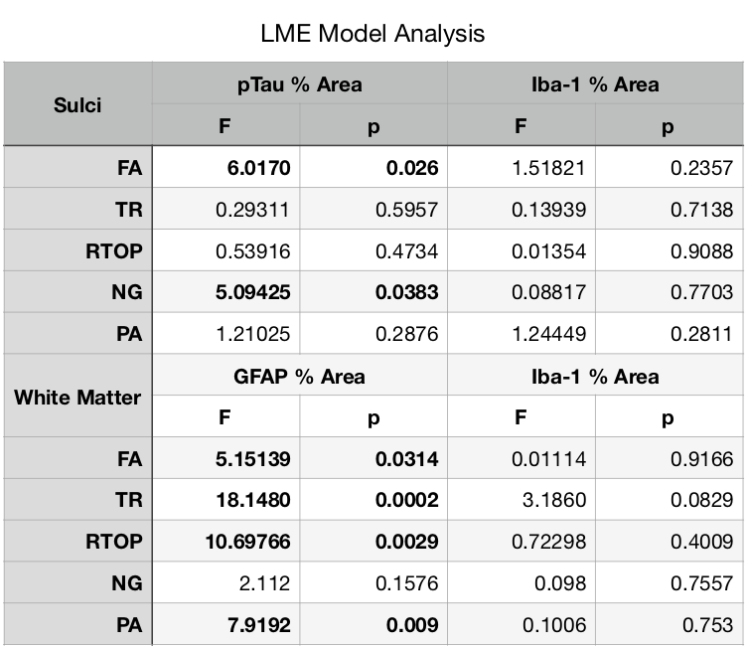Select the "pTau % Area" column header
The width and height of the screenshot is (747, 648).
click(299, 84)
